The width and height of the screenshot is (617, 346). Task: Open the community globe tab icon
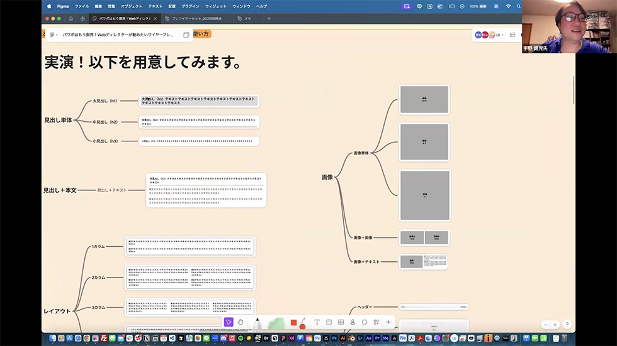pos(82,18)
